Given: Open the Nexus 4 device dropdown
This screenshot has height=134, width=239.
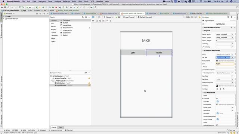Looking at the screenshot, I should (x=109, y=17).
